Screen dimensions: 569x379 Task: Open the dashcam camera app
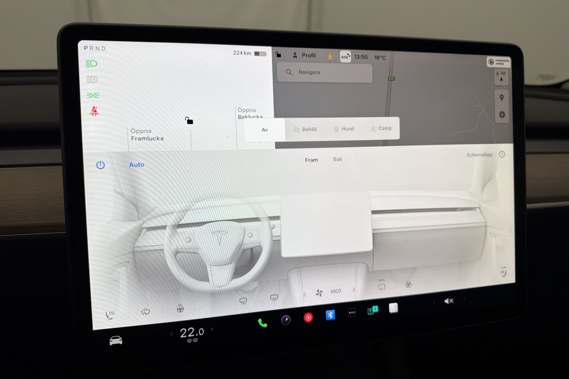[x=286, y=320]
